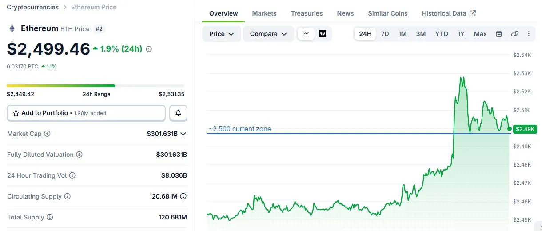Image resolution: width=542 pixels, height=231 pixels.
Task: Open the Compare dropdown
Action: pos(268,34)
